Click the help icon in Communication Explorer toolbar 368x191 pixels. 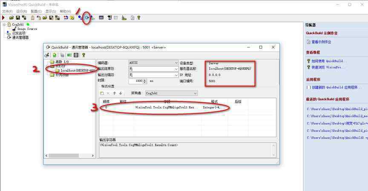pos(83,55)
